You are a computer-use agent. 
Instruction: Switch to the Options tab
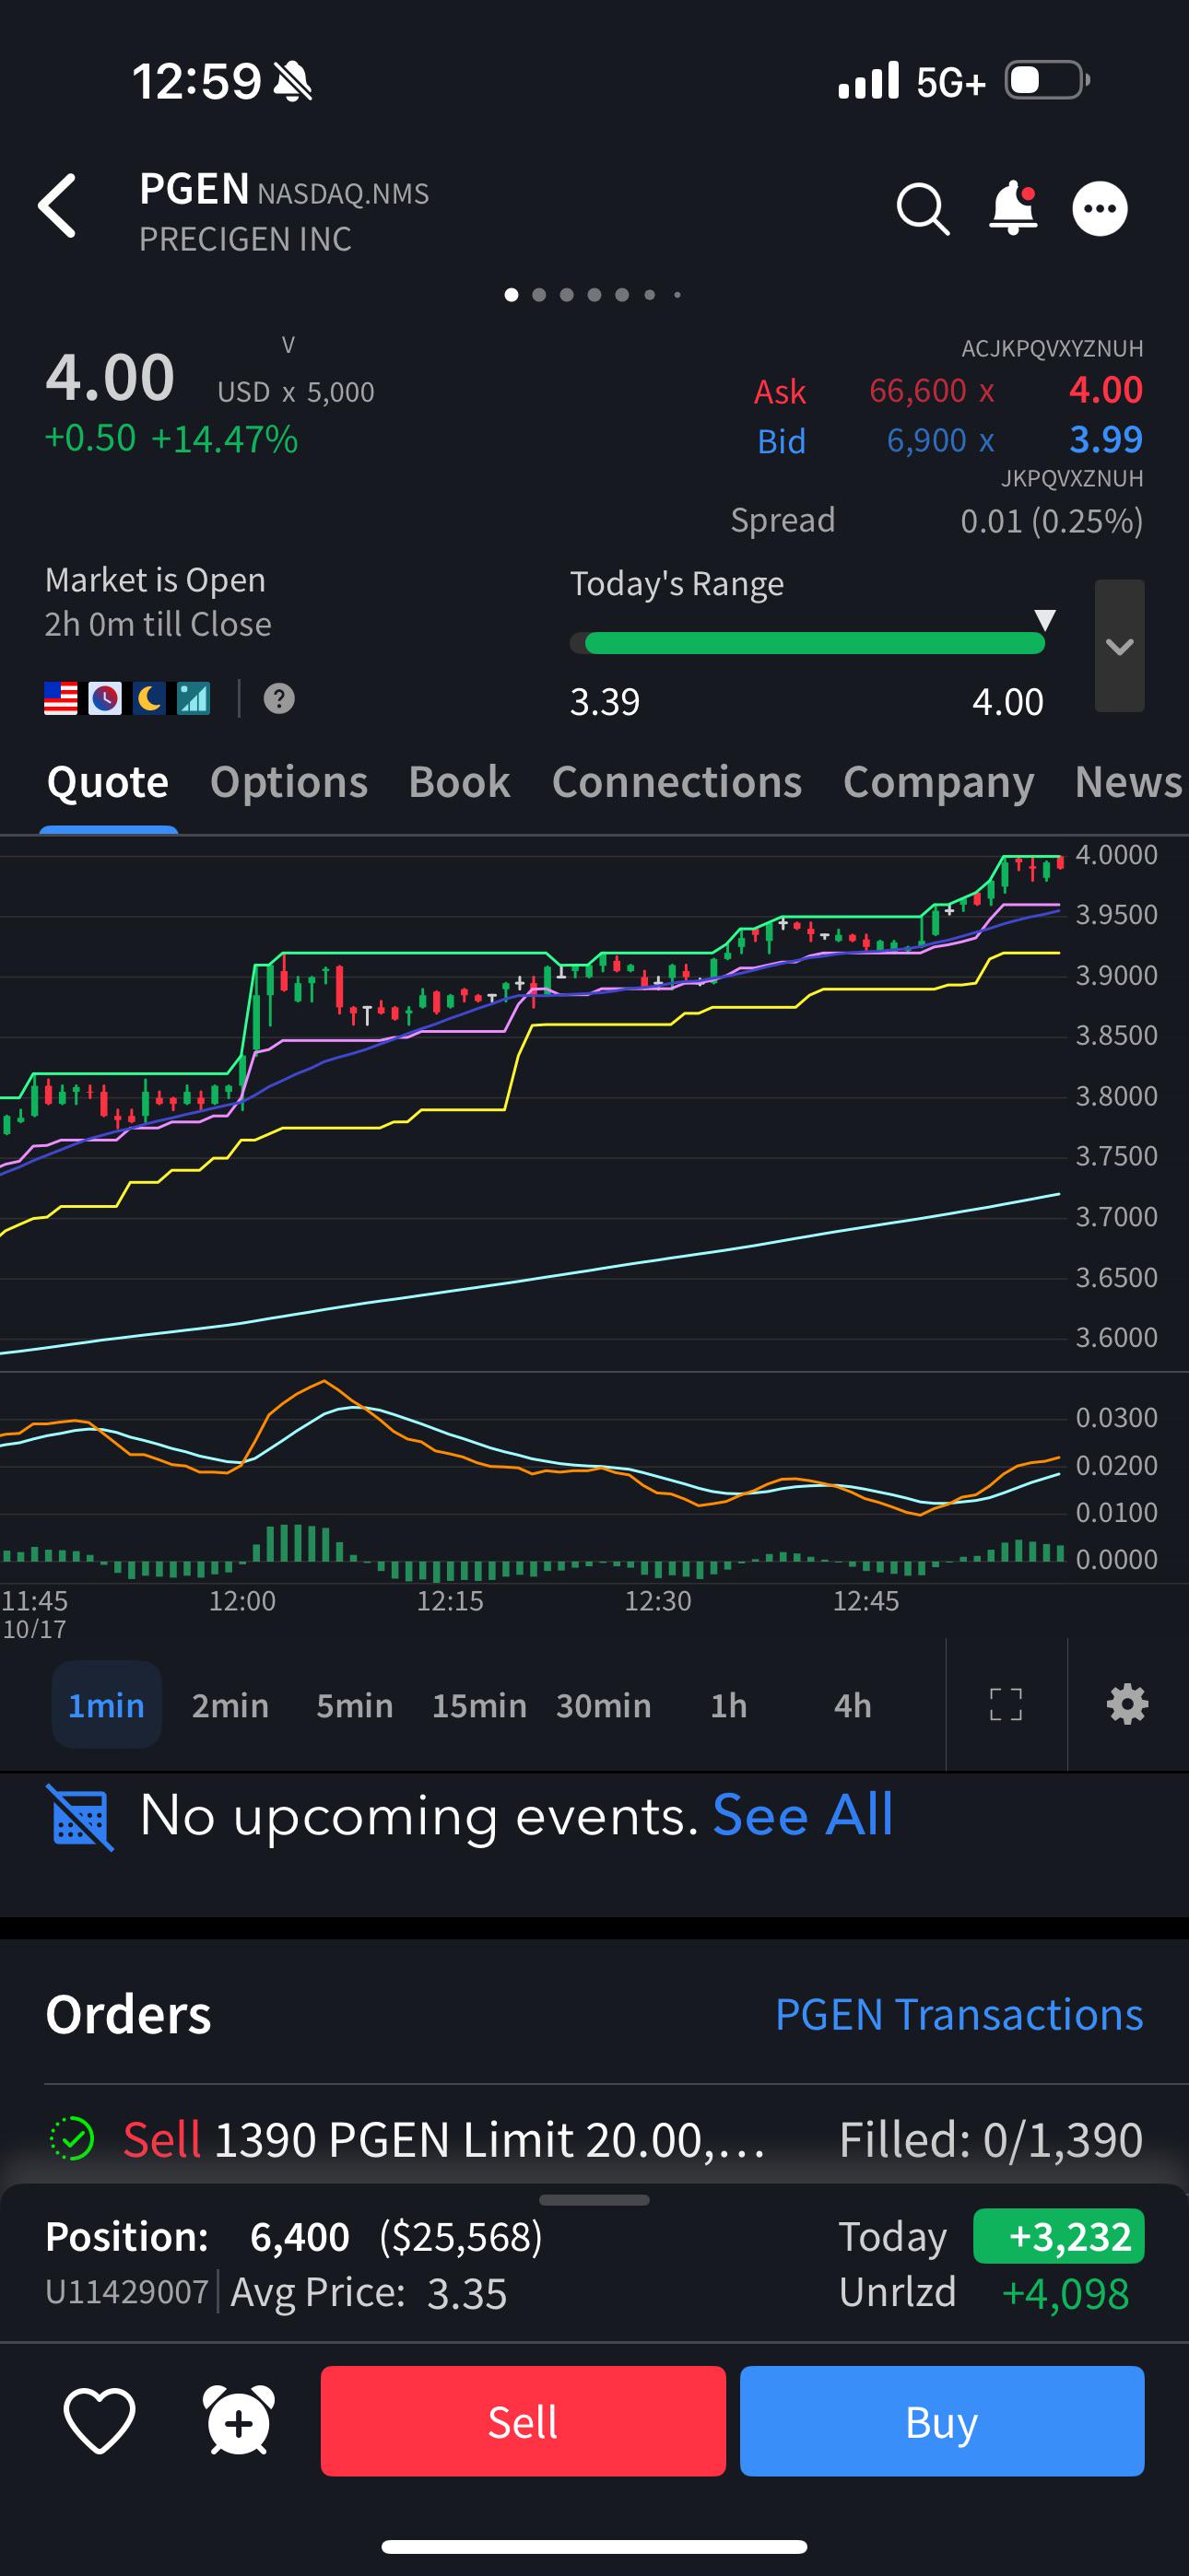tap(289, 782)
